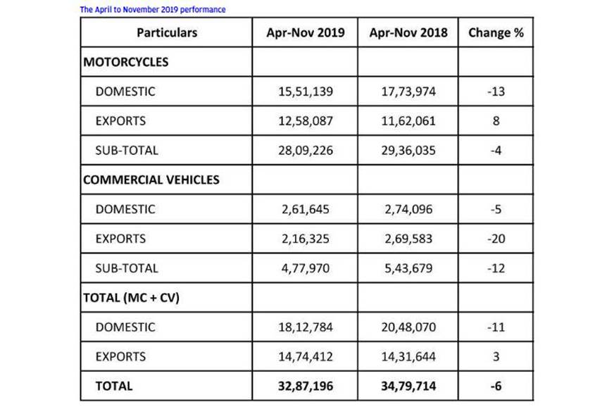Click commercial vehicles exports value 2,69,583
Viewport: 614px width, 407px height.
tap(408, 239)
